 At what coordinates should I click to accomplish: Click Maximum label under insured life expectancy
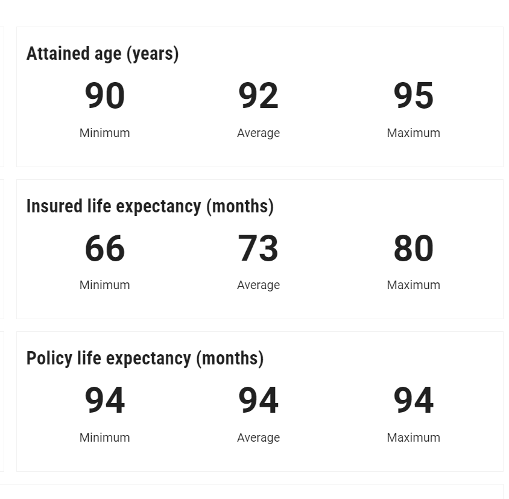pyautogui.click(x=414, y=285)
